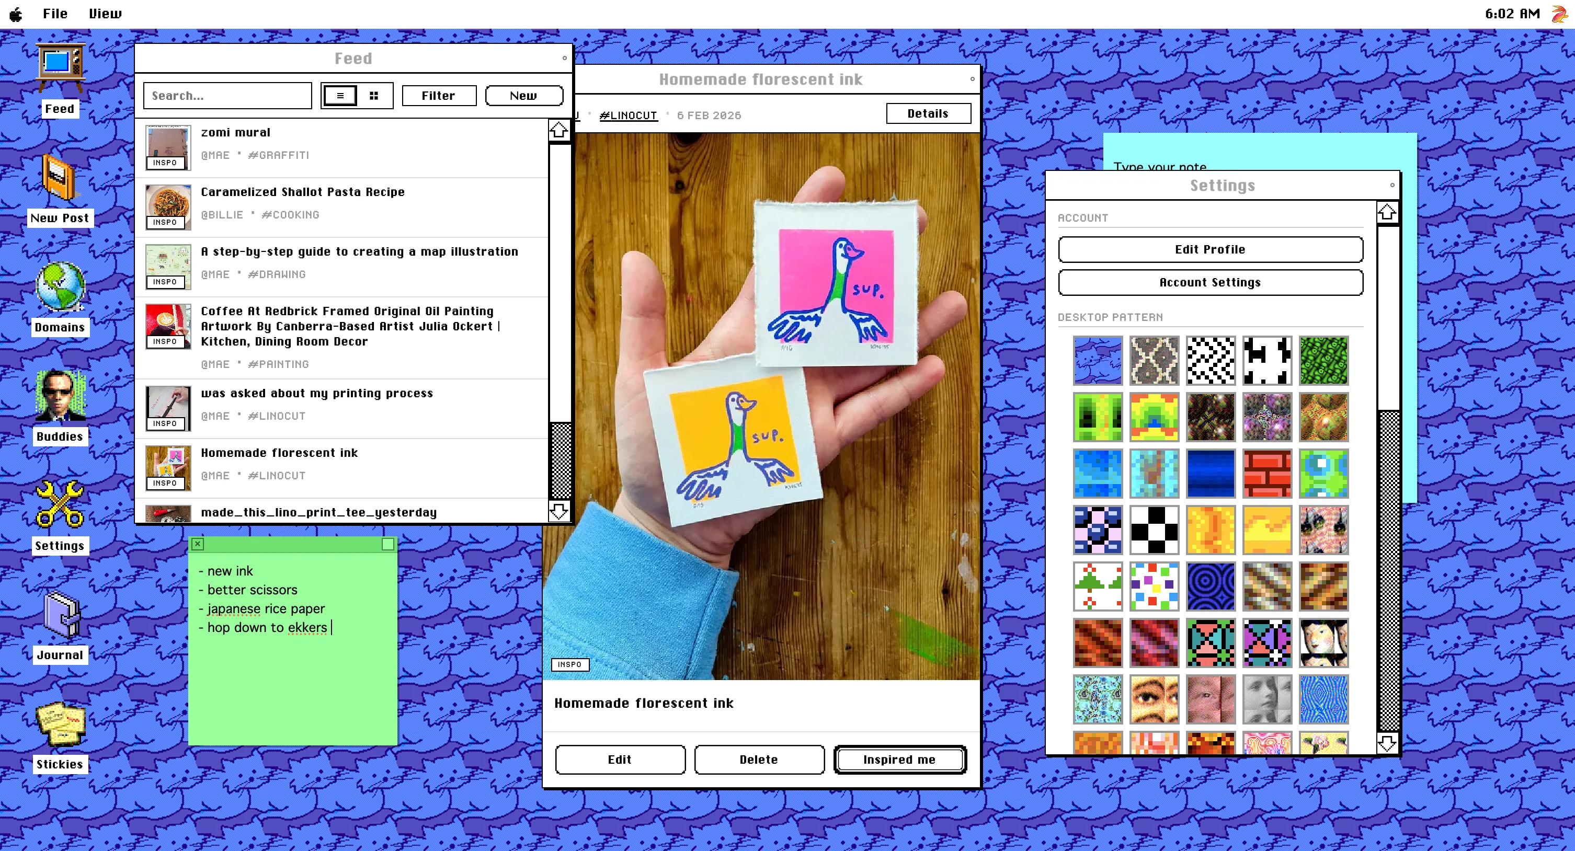Focus the Feed search field

(x=227, y=95)
